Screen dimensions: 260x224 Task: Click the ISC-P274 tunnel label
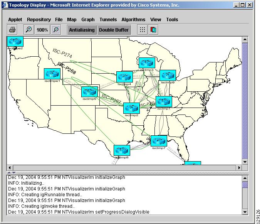point(62,53)
